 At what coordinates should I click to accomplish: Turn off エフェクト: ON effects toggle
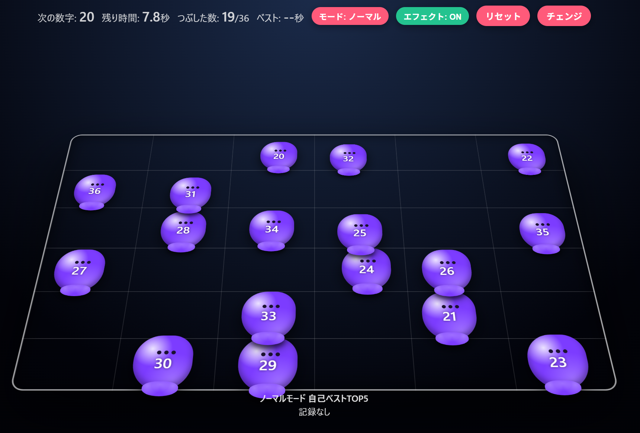(432, 16)
